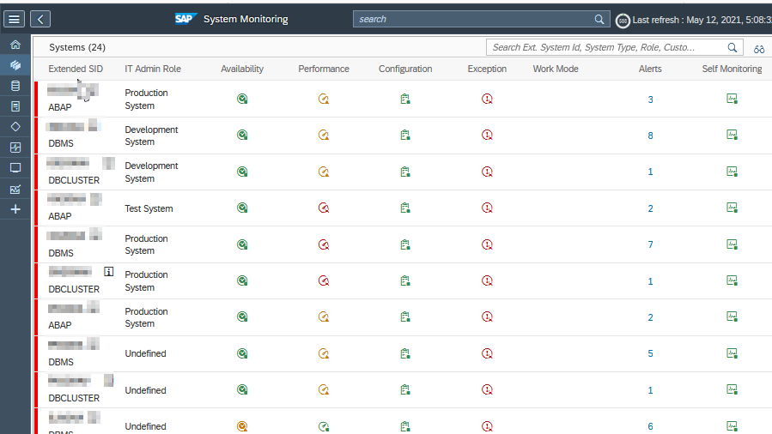Open Exception status of DBCLUSTER Undefined row
Viewport: 772px width, 434px height.
[487, 389]
